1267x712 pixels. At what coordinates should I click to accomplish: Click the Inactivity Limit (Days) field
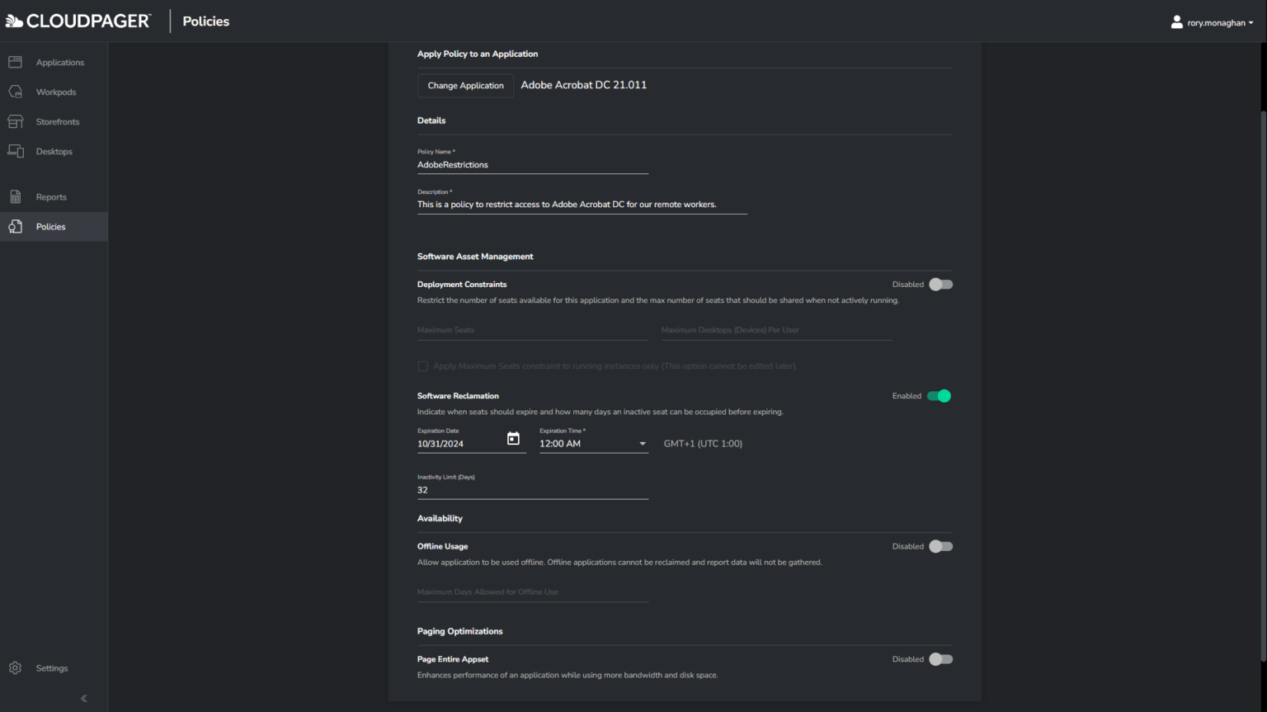(532, 490)
